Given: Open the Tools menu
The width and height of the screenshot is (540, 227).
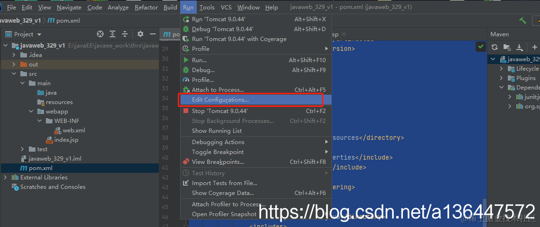Looking at the screenshot, I should coord(207,7).
